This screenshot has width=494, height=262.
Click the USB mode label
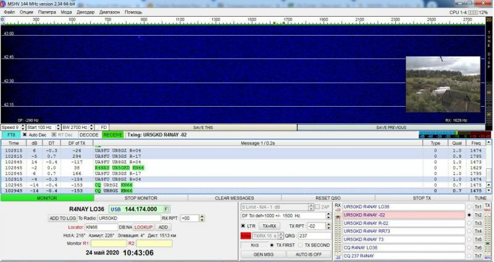[x=115, y=209]
